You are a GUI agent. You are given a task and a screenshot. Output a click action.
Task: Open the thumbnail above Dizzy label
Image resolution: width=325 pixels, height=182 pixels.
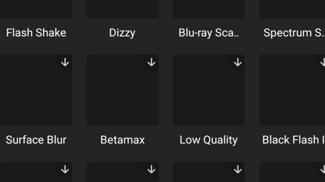(x=122, y=9)
